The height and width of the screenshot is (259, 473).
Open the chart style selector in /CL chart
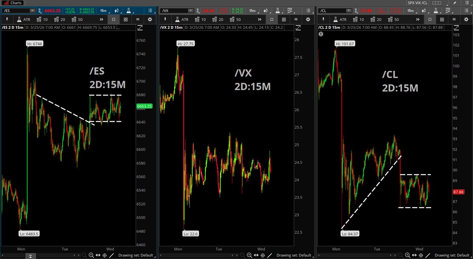pos(424,11)
